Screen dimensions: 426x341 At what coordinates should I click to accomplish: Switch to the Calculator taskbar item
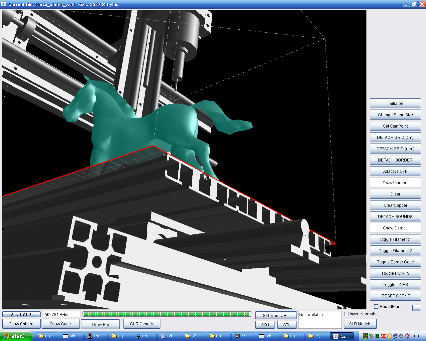[x=169, y=336]
